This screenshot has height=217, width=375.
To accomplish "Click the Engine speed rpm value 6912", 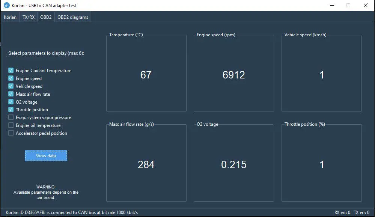I will click(x=233, y=75).
